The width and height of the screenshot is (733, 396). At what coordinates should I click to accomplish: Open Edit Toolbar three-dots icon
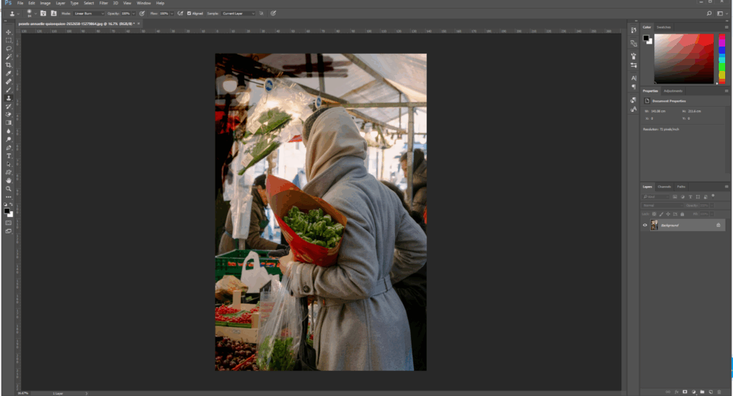9,197
